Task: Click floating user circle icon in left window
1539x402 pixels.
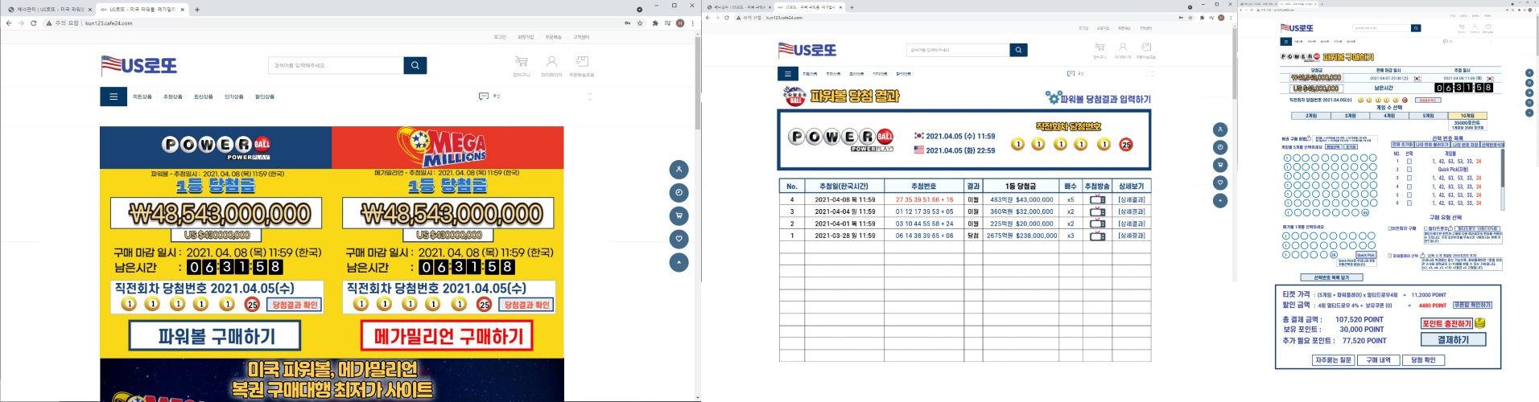Action: [x=679, y=170]
